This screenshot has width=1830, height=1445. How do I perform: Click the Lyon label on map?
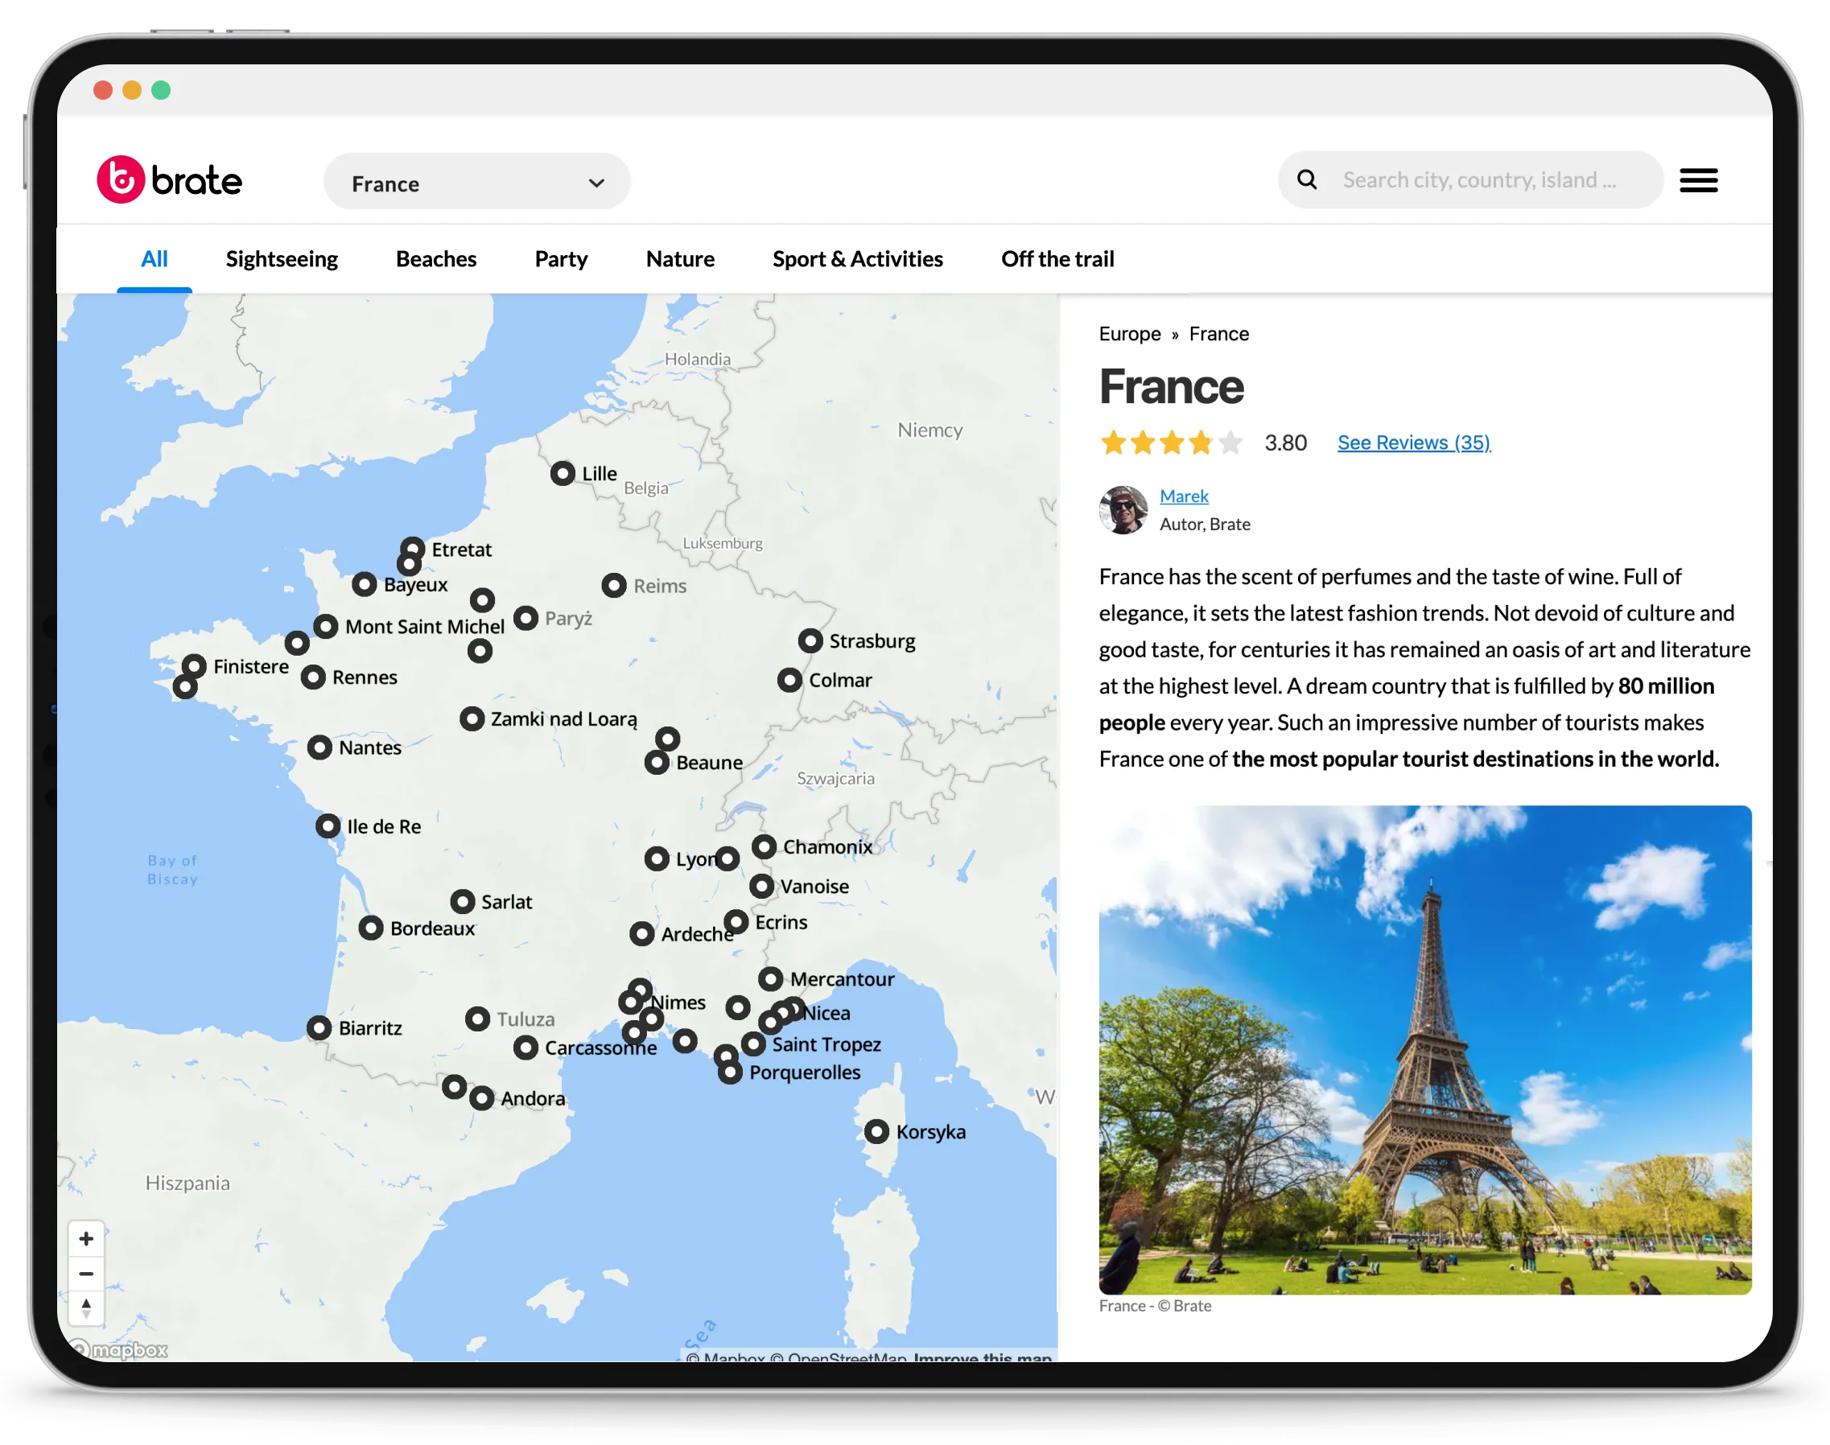[696, 858]
